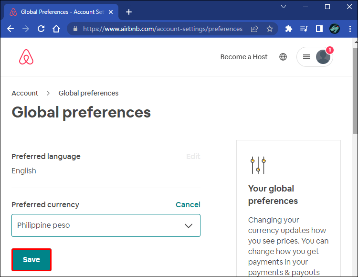The image size is (358, 277).
Task: Save the preferred currency
Action: (x=32, y=260)
